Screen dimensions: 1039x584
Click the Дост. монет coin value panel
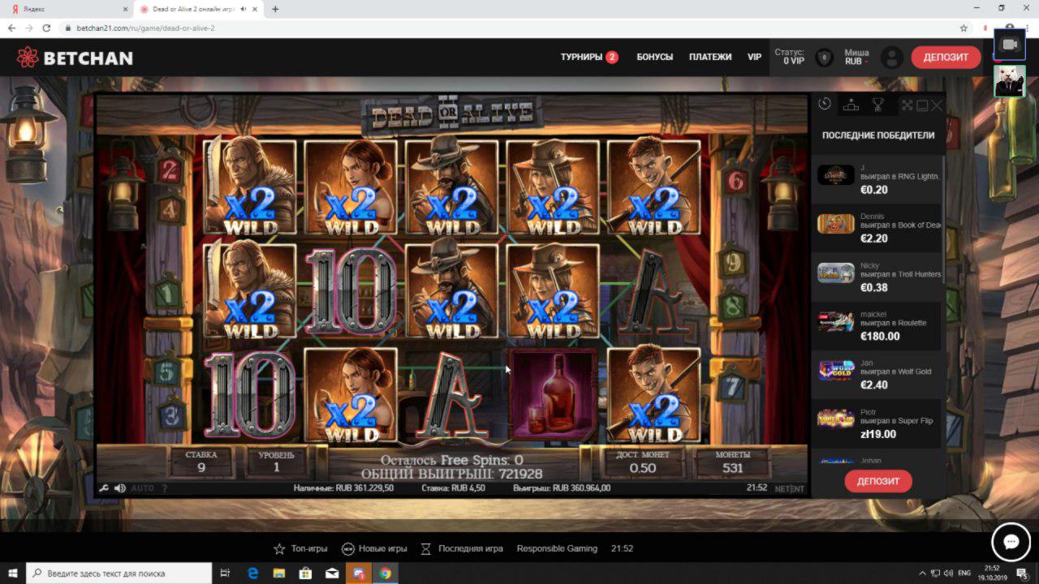click(x=643, y=462)
